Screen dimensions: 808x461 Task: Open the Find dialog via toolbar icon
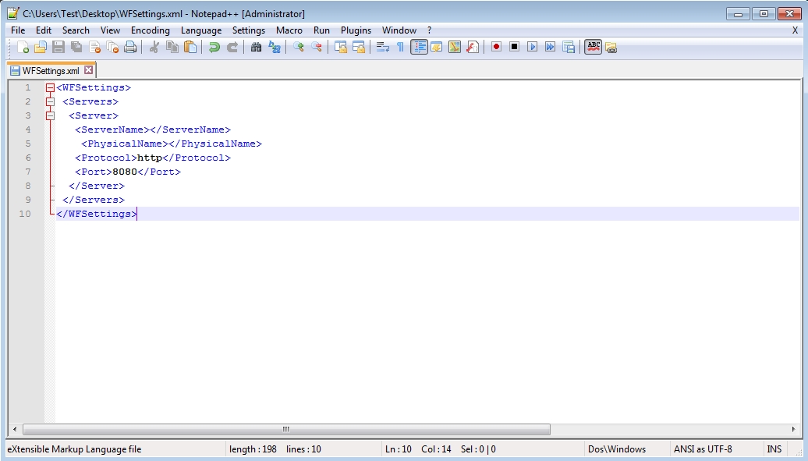(x=256, y=47)
